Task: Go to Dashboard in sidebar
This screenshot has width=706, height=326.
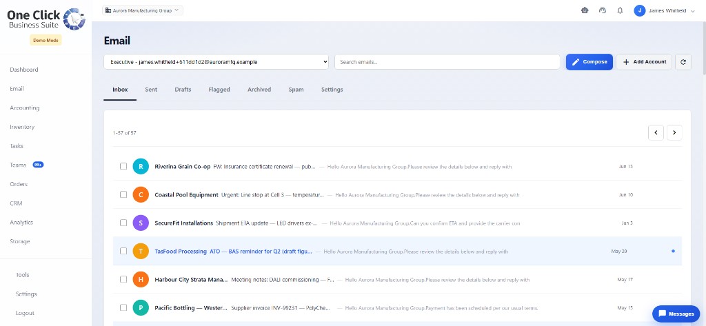Action: click(x=24, y=70)
